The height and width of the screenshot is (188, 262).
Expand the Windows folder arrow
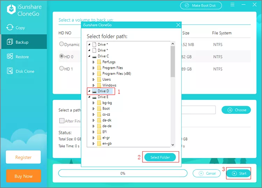pos(94,85)
